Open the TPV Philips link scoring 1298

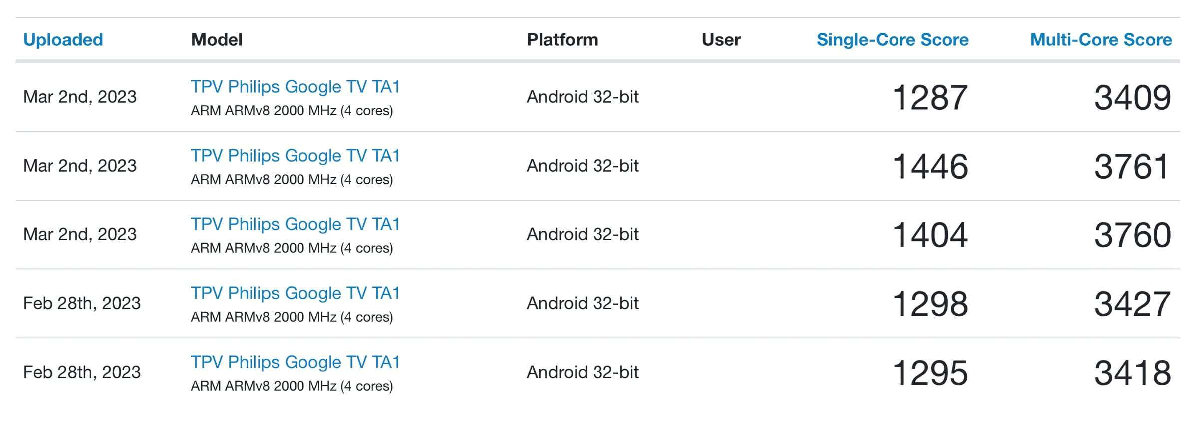click(x=295, y=293)
